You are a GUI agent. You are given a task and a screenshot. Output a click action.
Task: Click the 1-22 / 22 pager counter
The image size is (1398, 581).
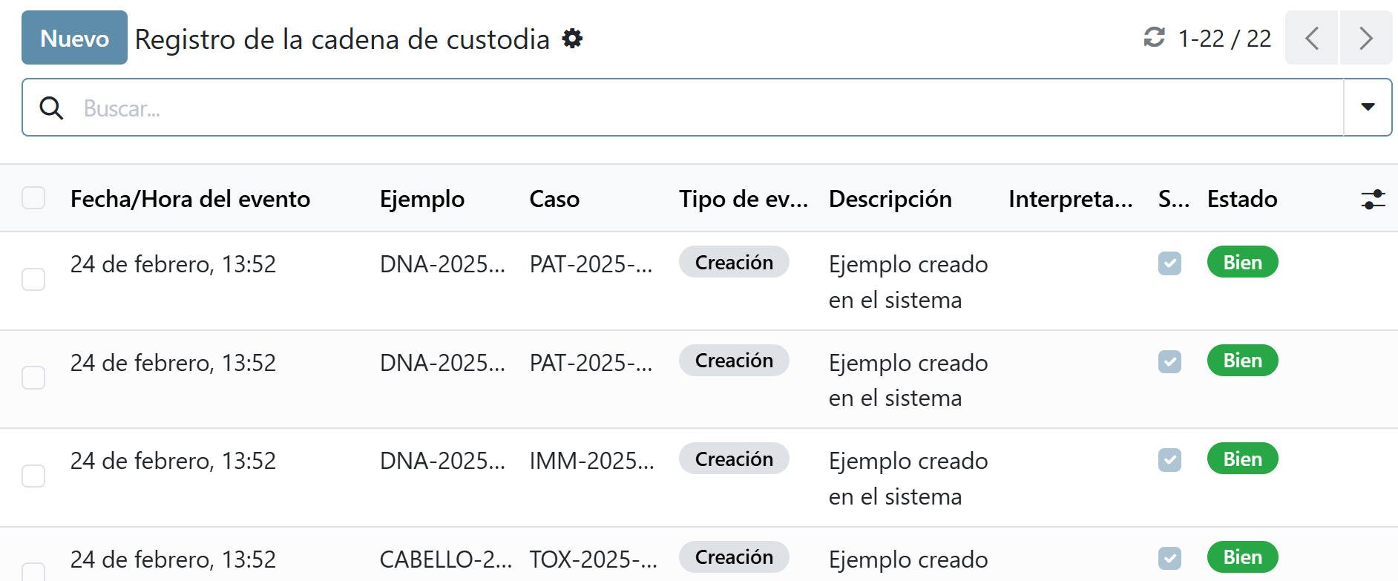[1224, 39]
